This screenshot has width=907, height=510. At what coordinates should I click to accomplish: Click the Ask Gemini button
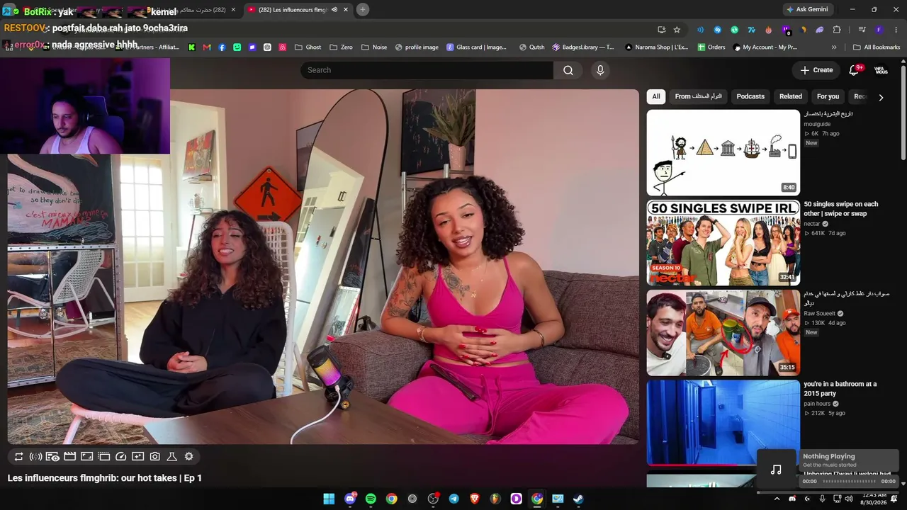(807, 9)
